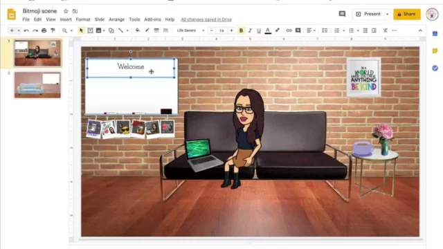Open the Insert menu
Viewport: 443px width, 249px height.
(66, 19)
